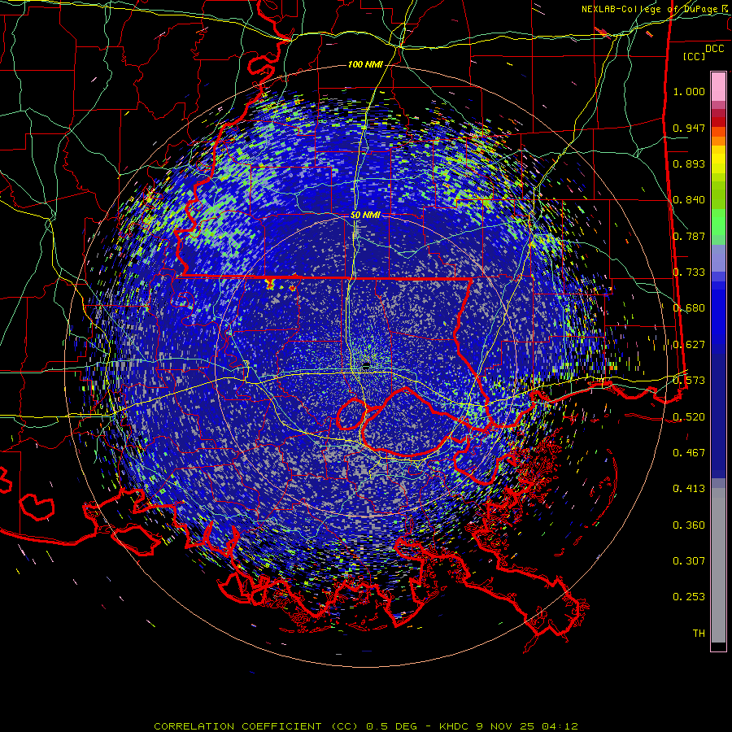Click the [CC] label above the color scale
732x732 pixels.
point(695,56)
